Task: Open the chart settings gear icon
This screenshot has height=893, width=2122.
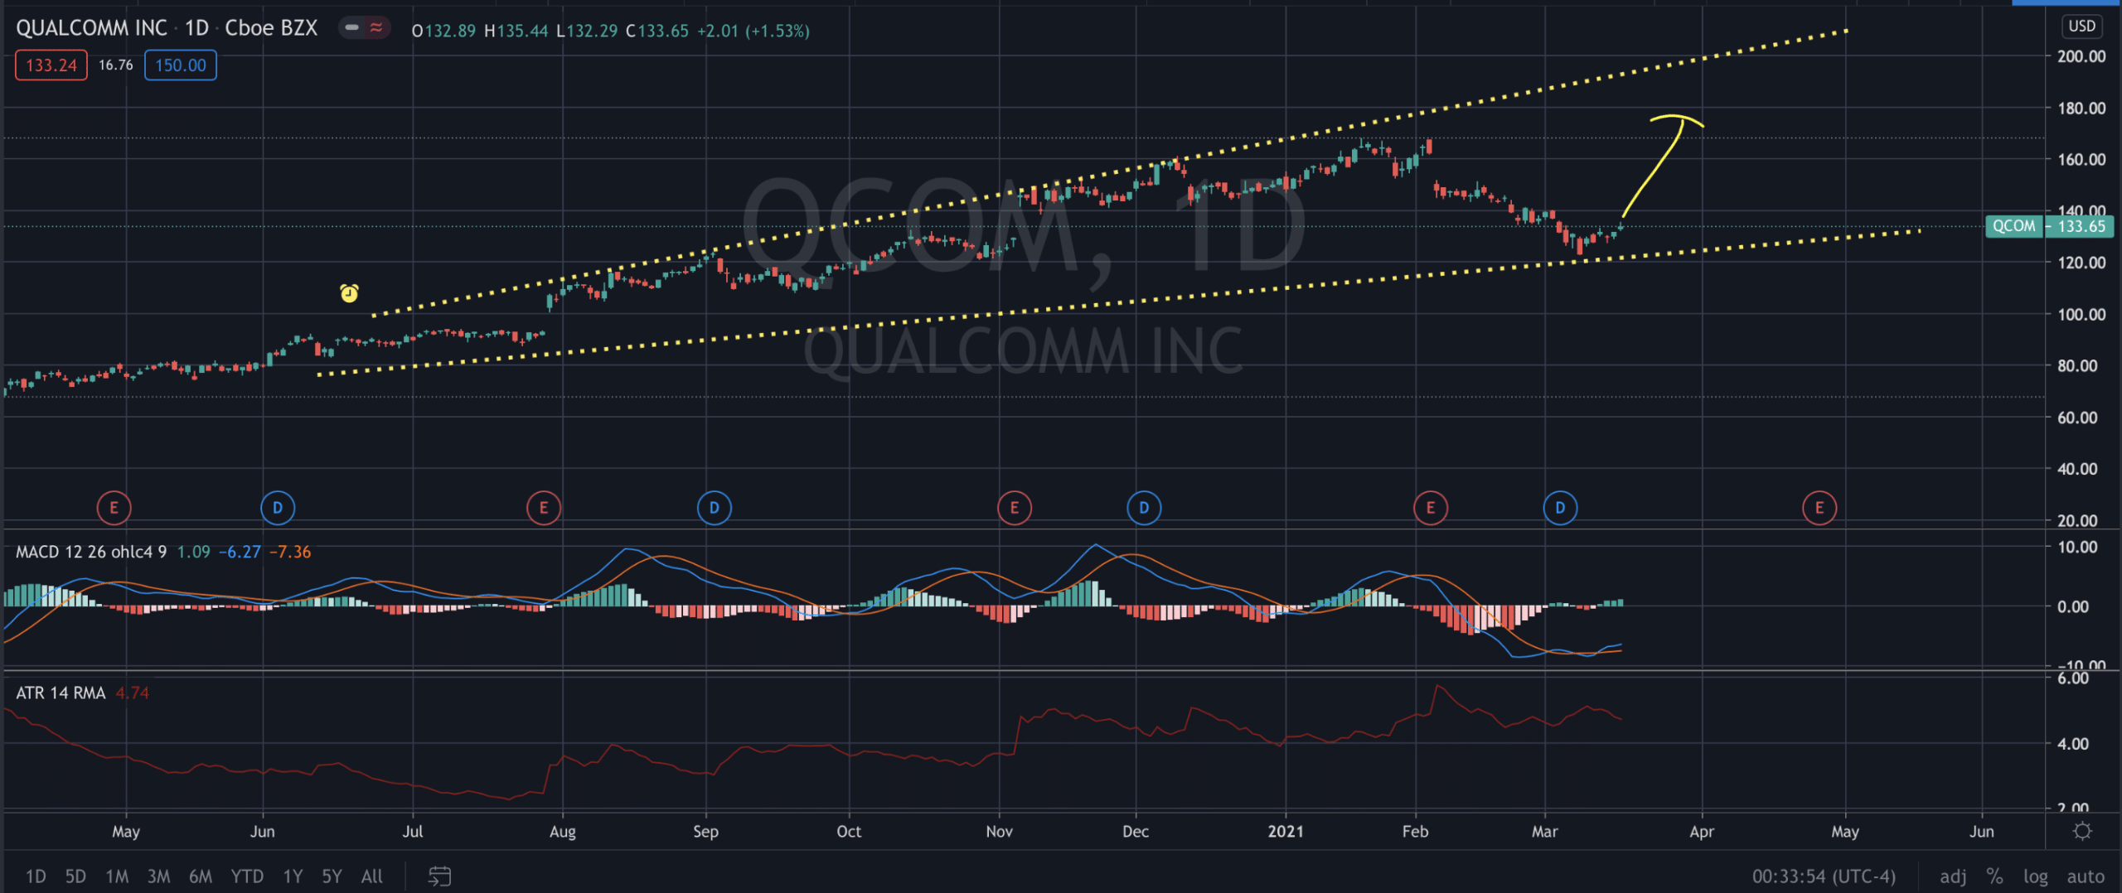Action: pyautogui.click(x=2082, y=831)
